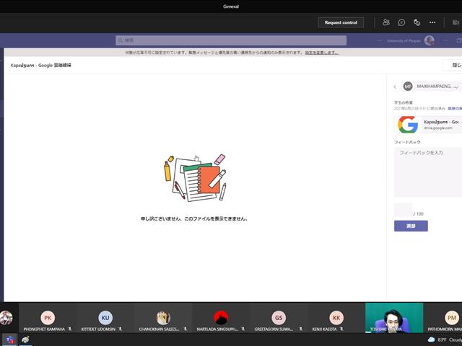The image size is (462, 346).
Task: Open More actions ellipsis menu
Action: (432, 22)
